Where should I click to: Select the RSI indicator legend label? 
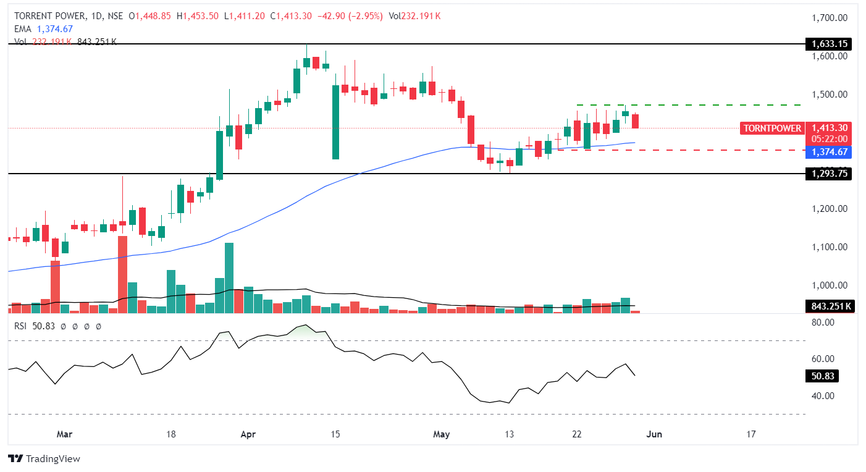22,326
